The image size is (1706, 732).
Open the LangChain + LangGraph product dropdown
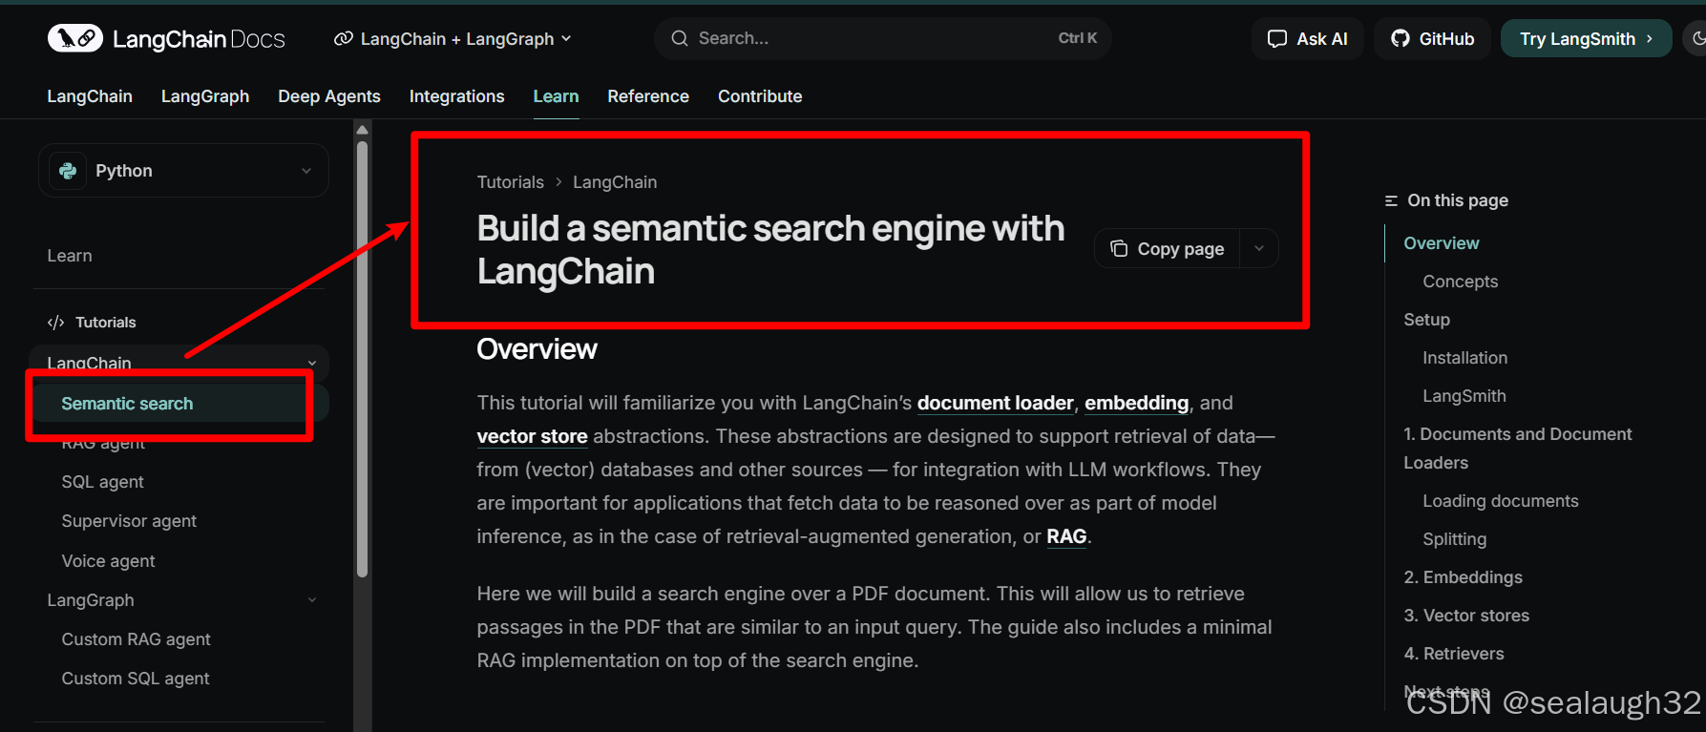[453, 39]
